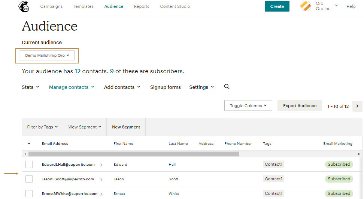Open the Demo Mailchimp Oro audience dropdown

click(47, 56)
